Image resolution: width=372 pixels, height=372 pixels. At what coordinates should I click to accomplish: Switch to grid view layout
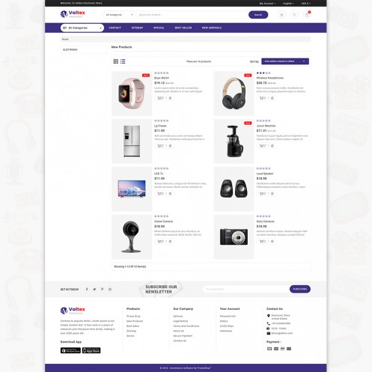click(x=116, y=61)
